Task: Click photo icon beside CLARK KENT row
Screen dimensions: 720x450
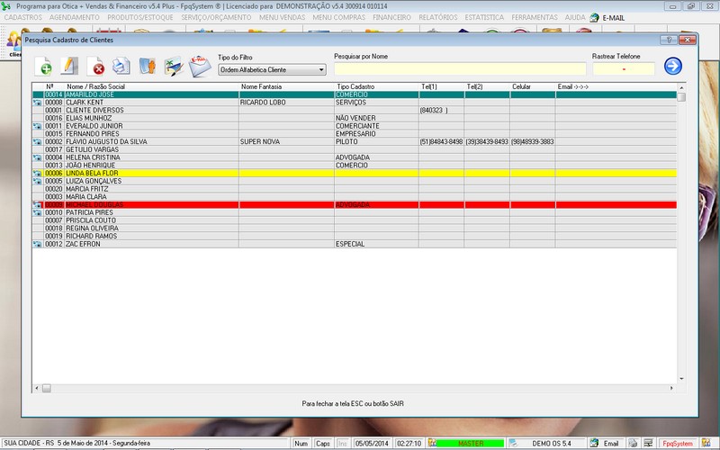Action: coord(37,103)
